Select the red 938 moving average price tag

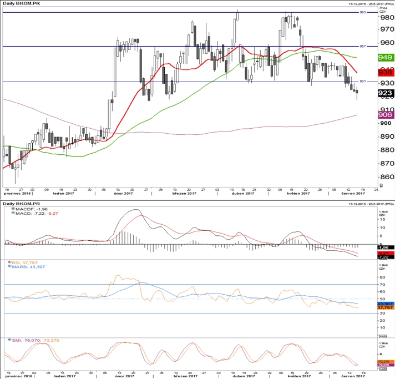point(386,73)
